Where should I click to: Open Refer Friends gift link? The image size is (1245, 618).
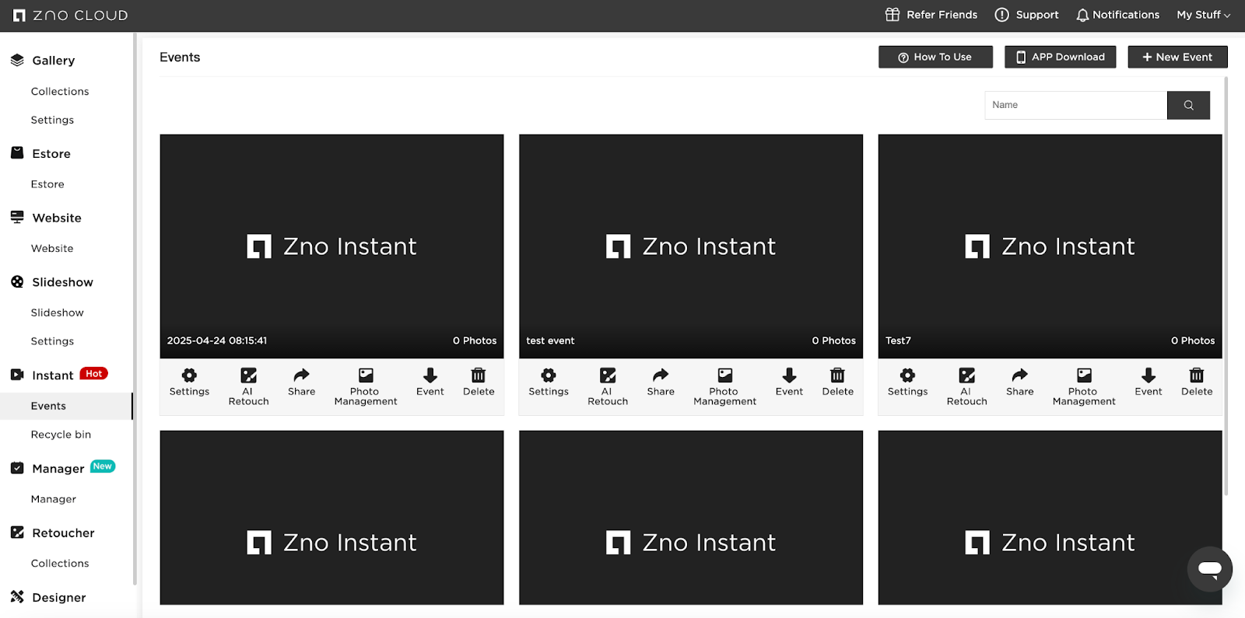[931, 15]
